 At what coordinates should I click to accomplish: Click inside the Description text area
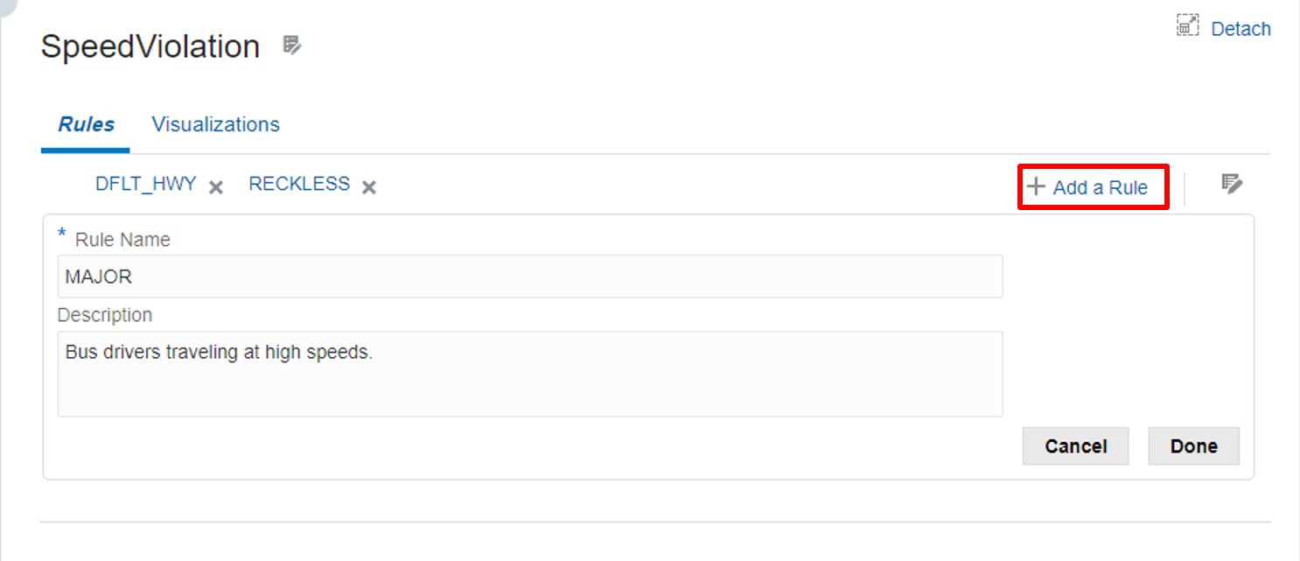point(529,374)
